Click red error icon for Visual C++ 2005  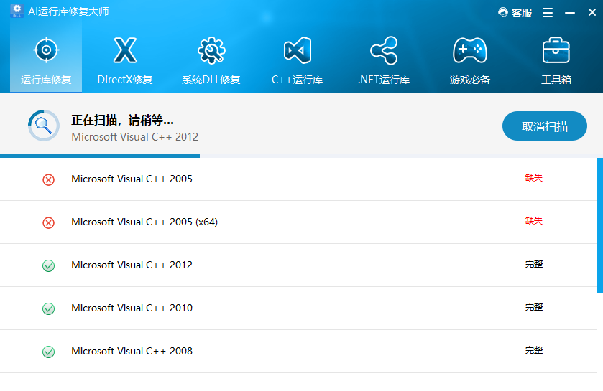tap(48, 179)
